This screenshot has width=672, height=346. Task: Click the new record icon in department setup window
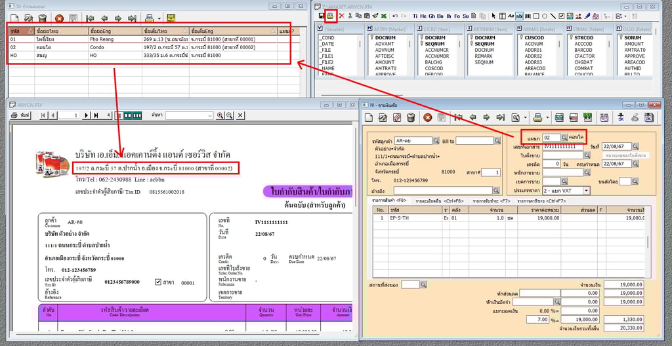tap(15, 18)
